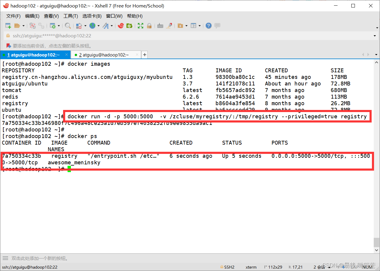
Task: Click the highlight pen icon
Action: coord(169,26)
